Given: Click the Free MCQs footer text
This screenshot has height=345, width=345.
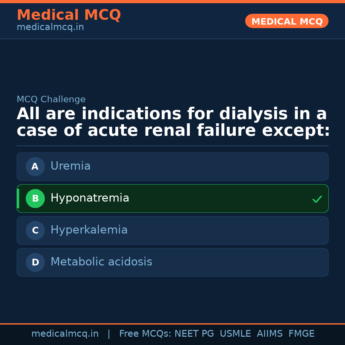Looking at the screenshot, I should click(x=145, y=334).
